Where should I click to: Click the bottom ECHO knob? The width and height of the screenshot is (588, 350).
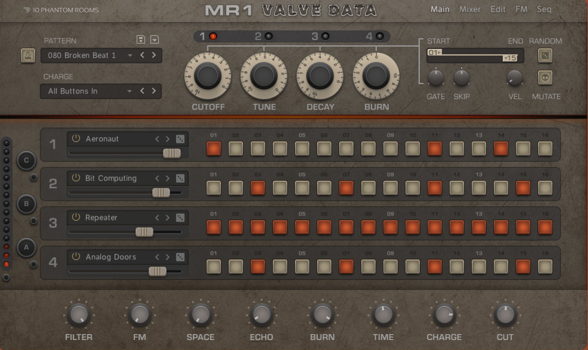click(261, 315)
